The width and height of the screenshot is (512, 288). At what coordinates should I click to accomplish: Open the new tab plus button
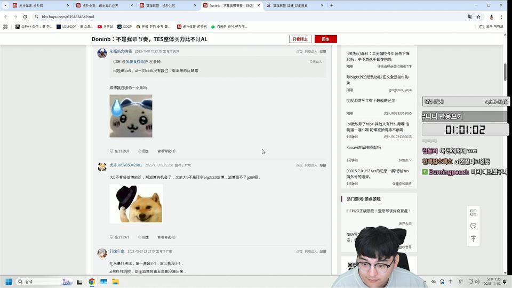(x=332, y=5)
